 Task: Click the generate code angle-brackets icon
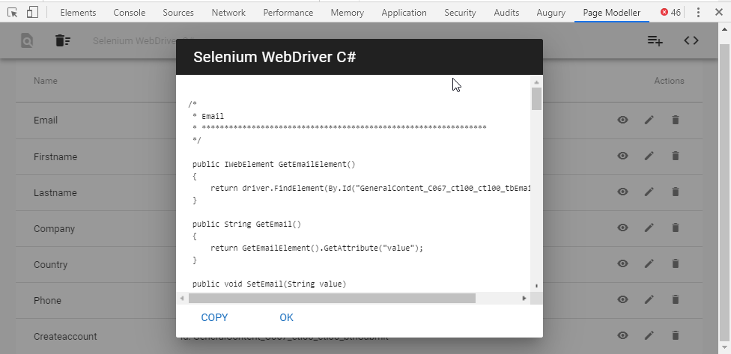(x=691, y=41)
